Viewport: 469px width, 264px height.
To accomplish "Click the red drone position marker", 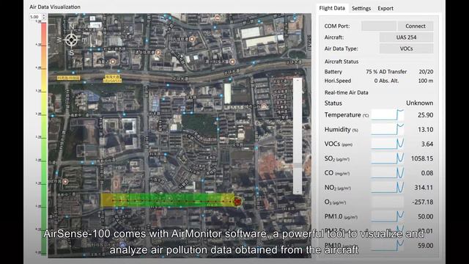I will pos(237,202).
